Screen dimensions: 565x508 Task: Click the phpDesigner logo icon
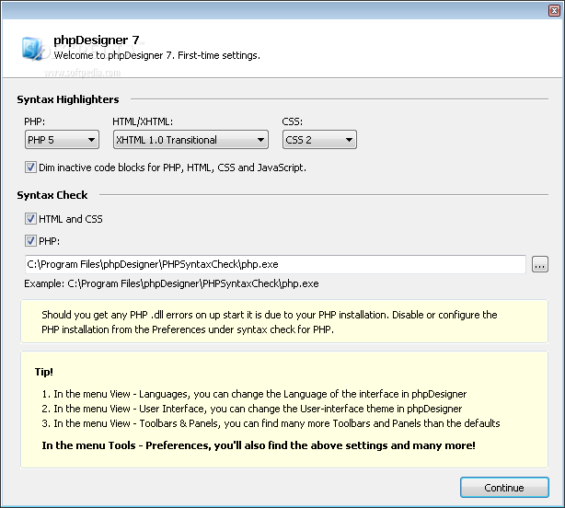coord(32,48)
